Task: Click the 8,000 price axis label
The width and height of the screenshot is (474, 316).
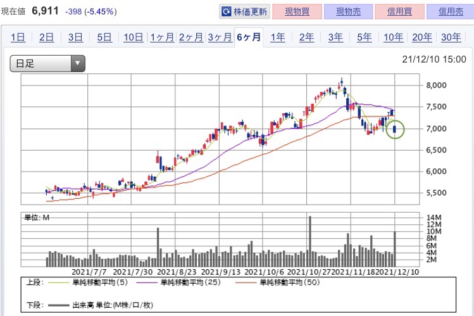Action: pos(436,85)
